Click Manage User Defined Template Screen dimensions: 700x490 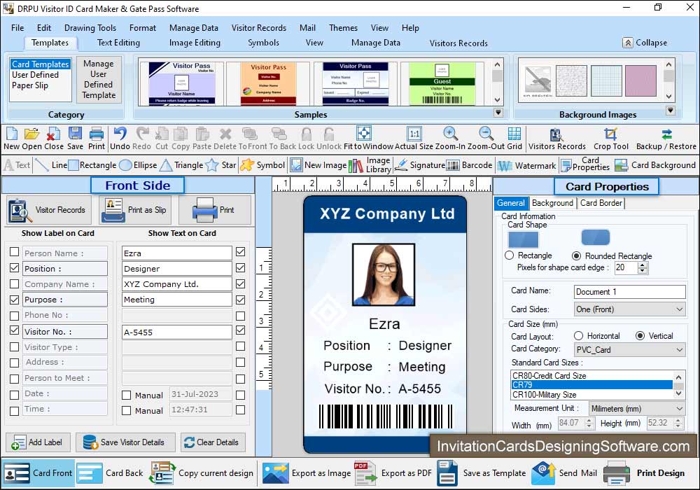click(x=99, y=79)
